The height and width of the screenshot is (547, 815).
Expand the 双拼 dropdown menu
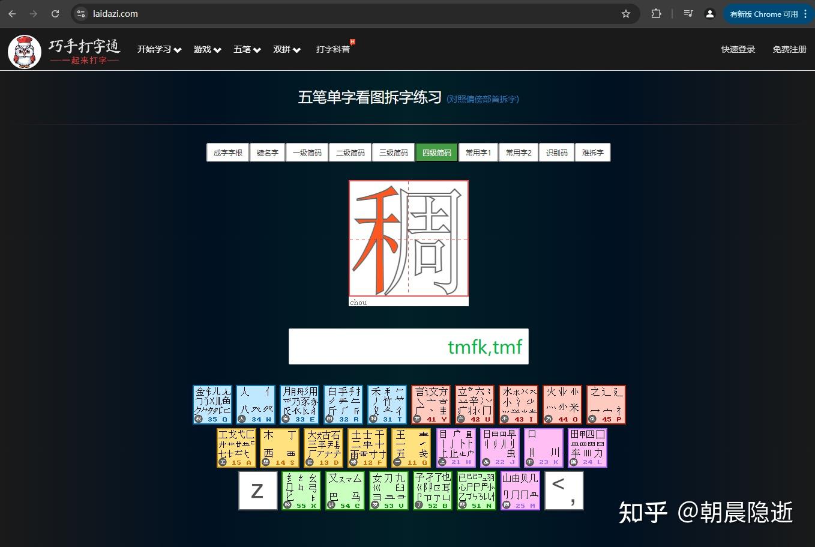287,49
